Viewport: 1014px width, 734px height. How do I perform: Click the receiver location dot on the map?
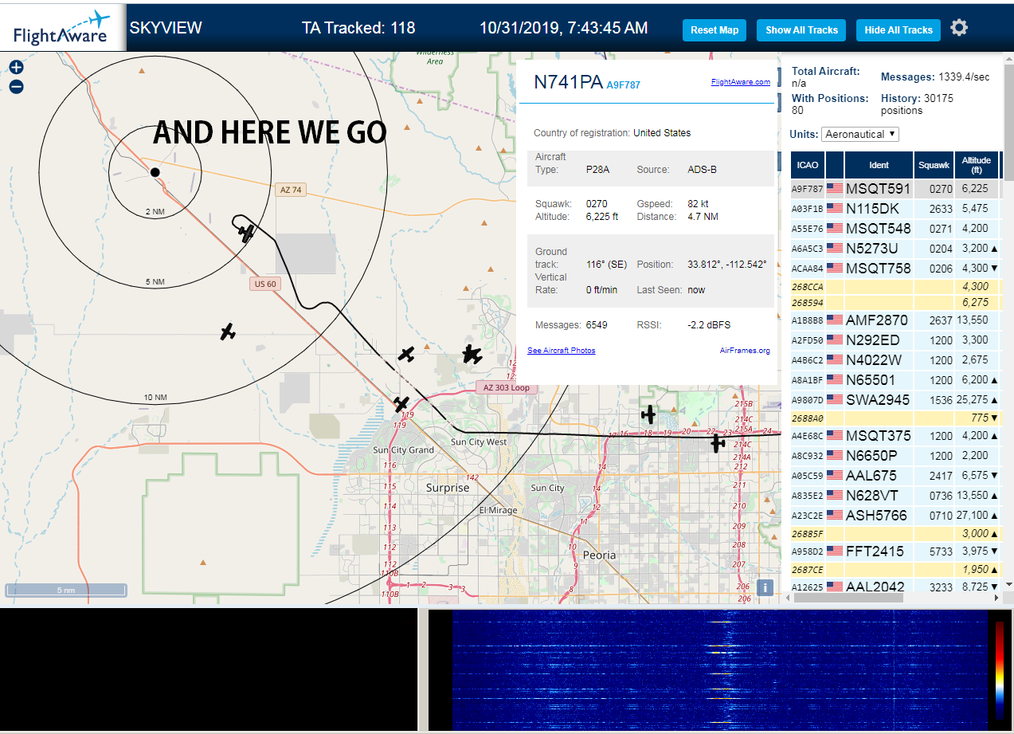tap(155, 172)
